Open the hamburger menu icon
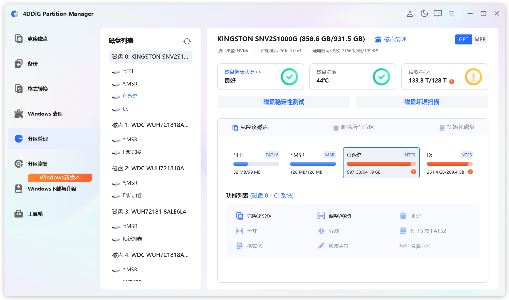Screen dimensions: 509x300 tap(452, 14)
